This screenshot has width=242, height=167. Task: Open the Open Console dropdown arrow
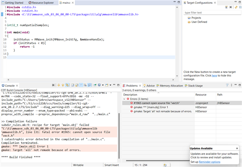110,85
